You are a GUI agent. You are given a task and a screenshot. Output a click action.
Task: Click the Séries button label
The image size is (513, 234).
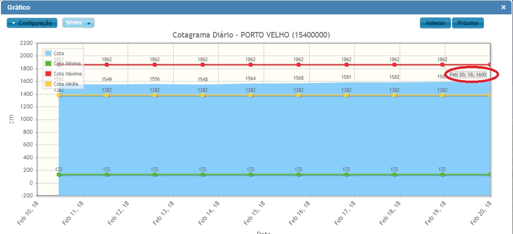[x=73, y=23]
